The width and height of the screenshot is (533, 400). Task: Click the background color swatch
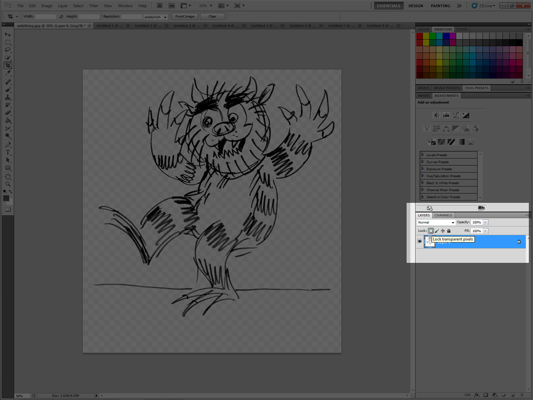pyautogui.click(x=10, y=202)
